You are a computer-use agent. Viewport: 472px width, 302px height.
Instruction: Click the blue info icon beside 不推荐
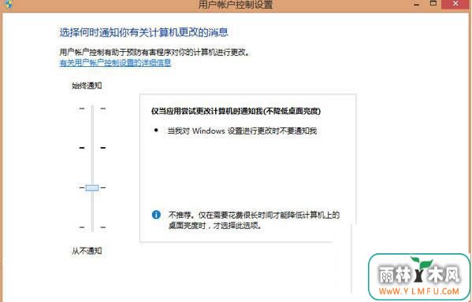[x=156, y=215]
